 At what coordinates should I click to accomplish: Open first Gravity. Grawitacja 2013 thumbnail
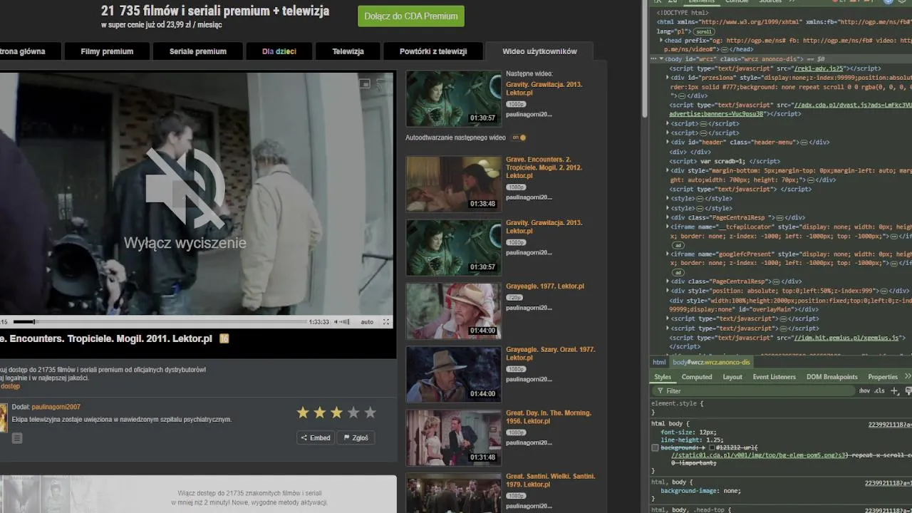tap(454, 98)
